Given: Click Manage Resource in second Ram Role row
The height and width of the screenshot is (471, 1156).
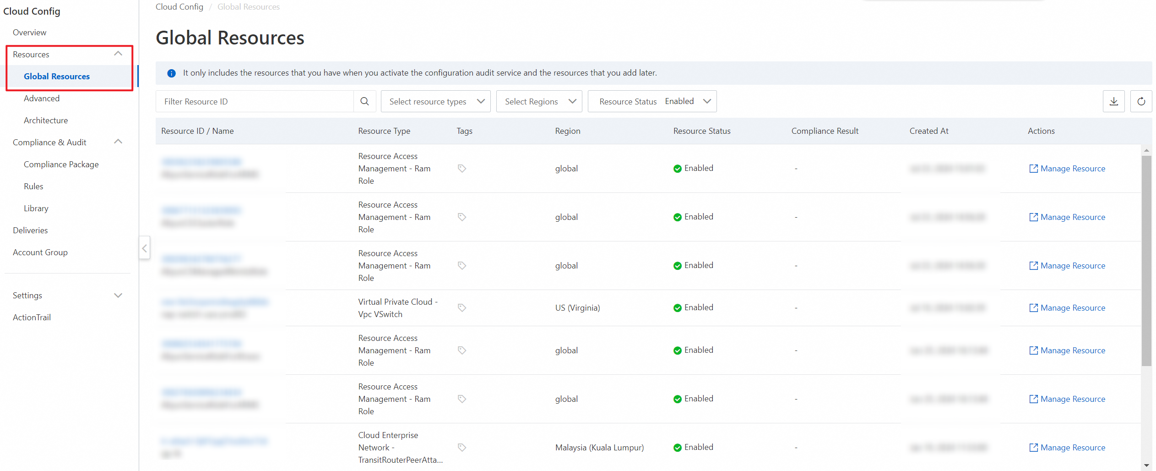Looking at the screenshot, I should 1067,217.
